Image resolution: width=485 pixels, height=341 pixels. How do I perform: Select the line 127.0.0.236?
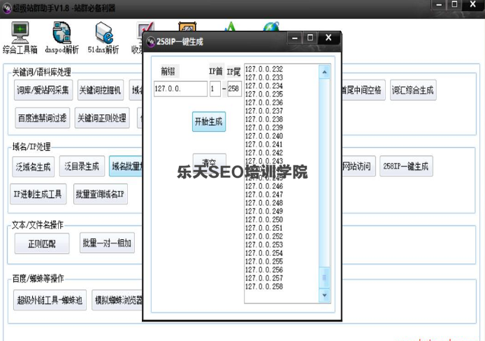[x=264, y=103]
